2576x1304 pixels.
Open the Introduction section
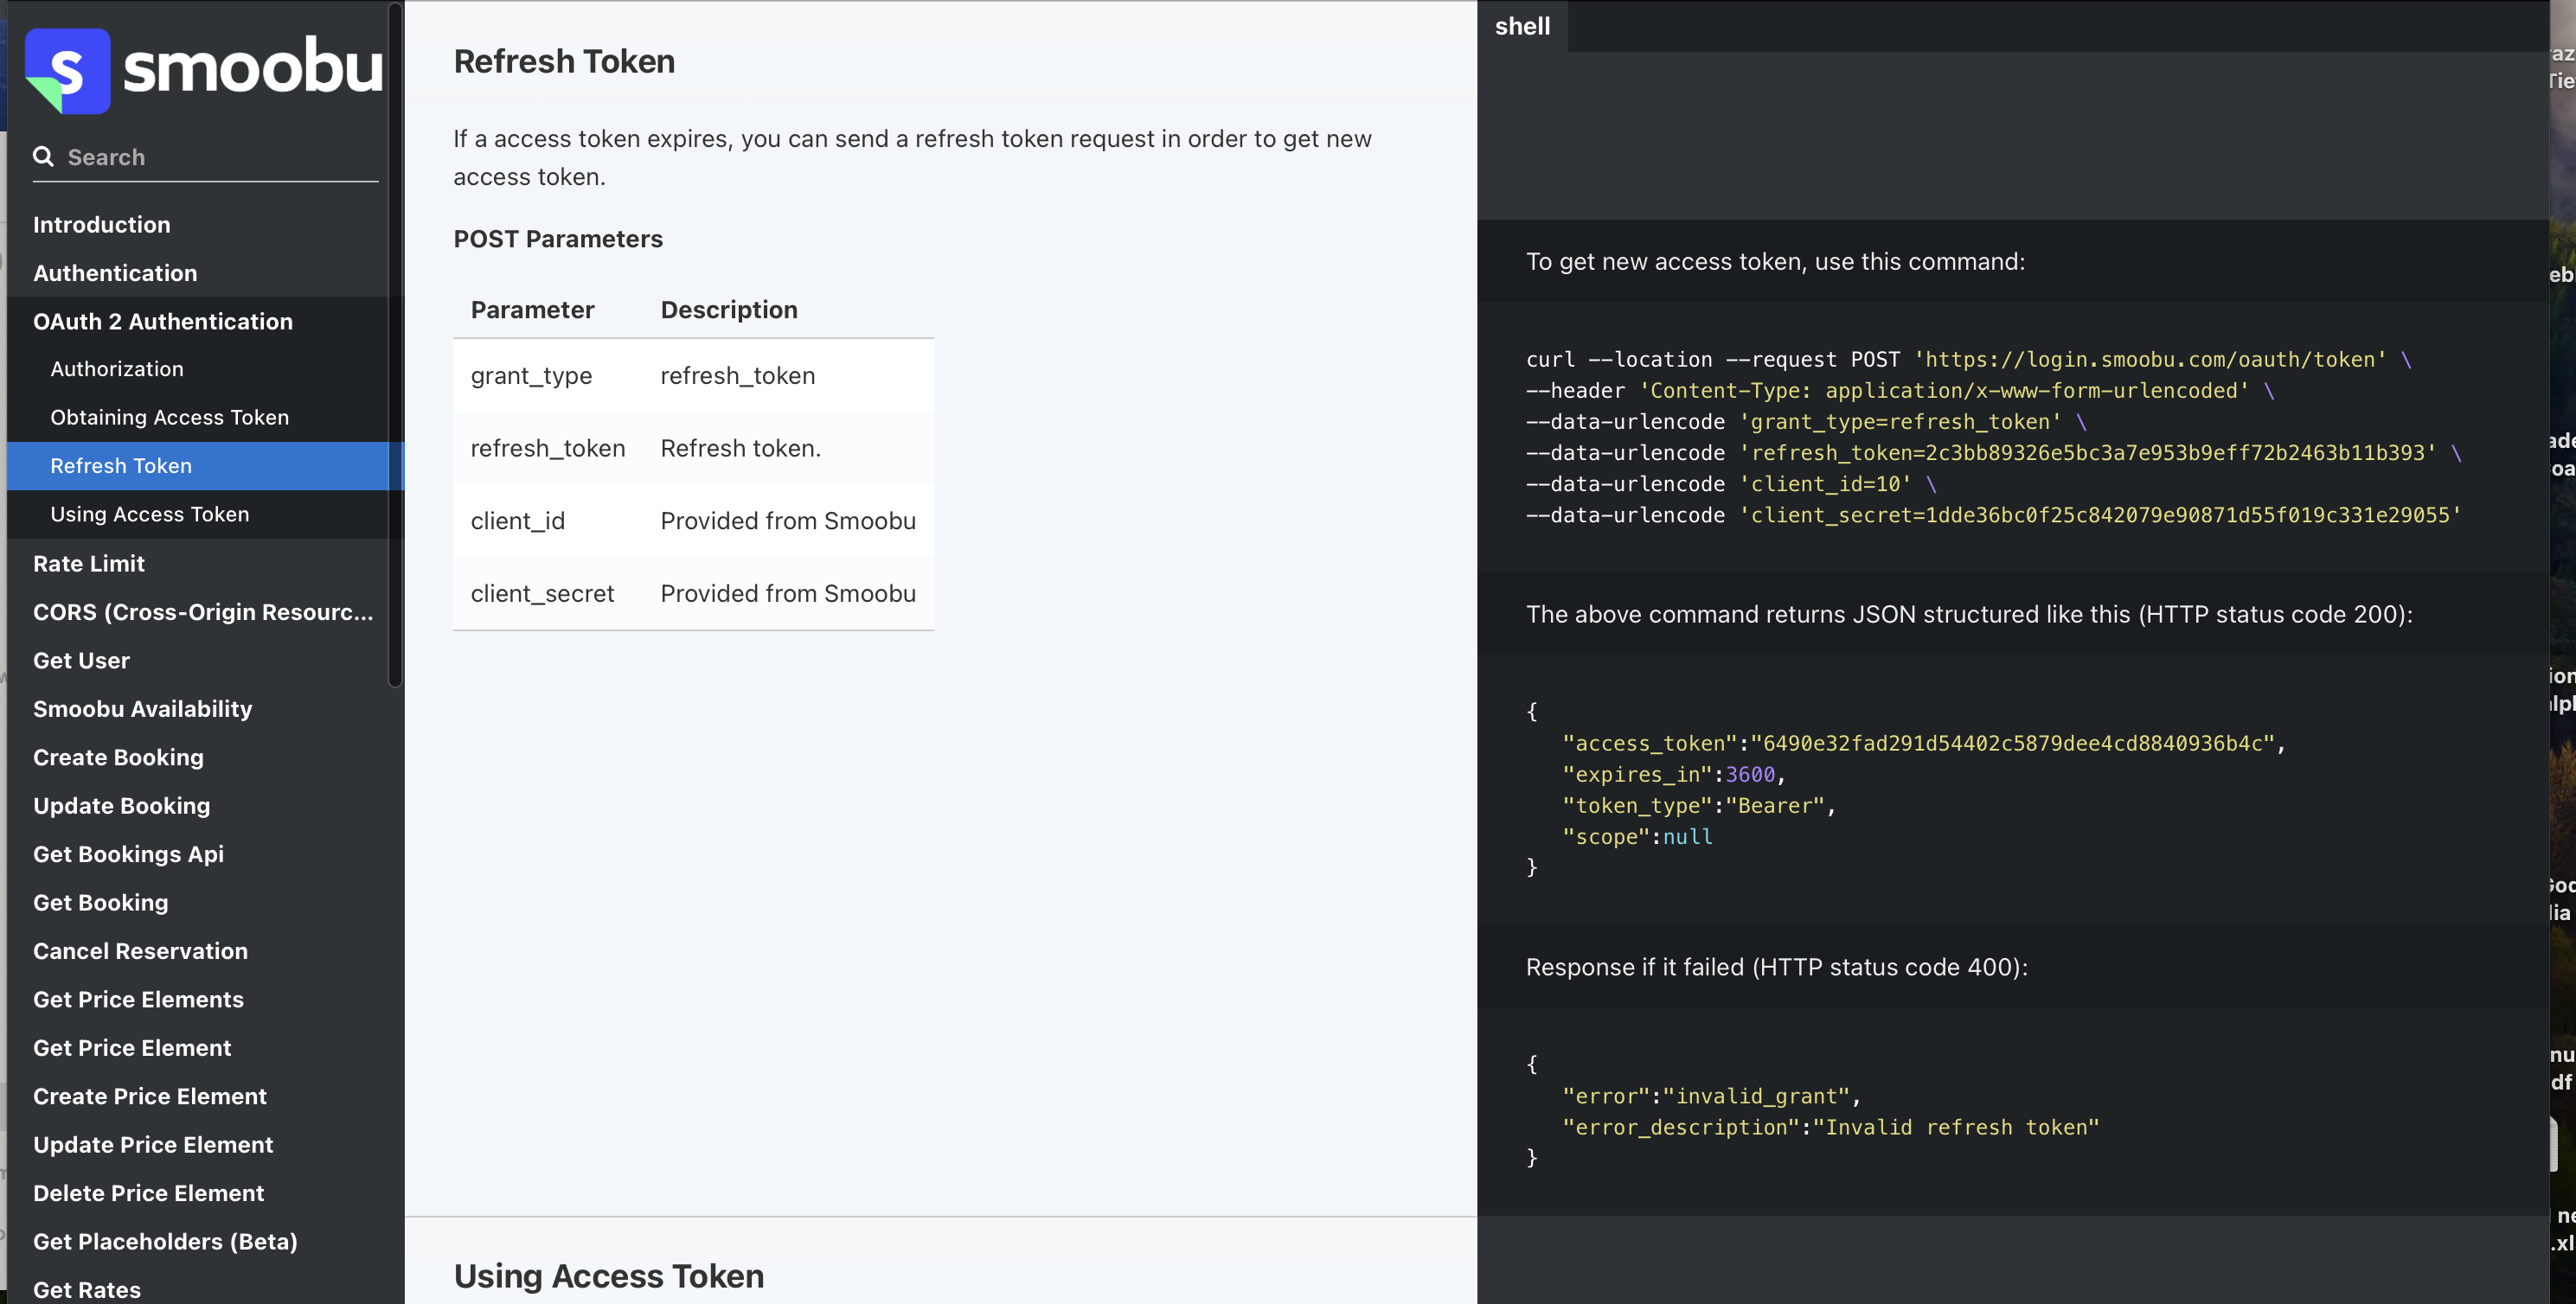[x=101, y=224]
